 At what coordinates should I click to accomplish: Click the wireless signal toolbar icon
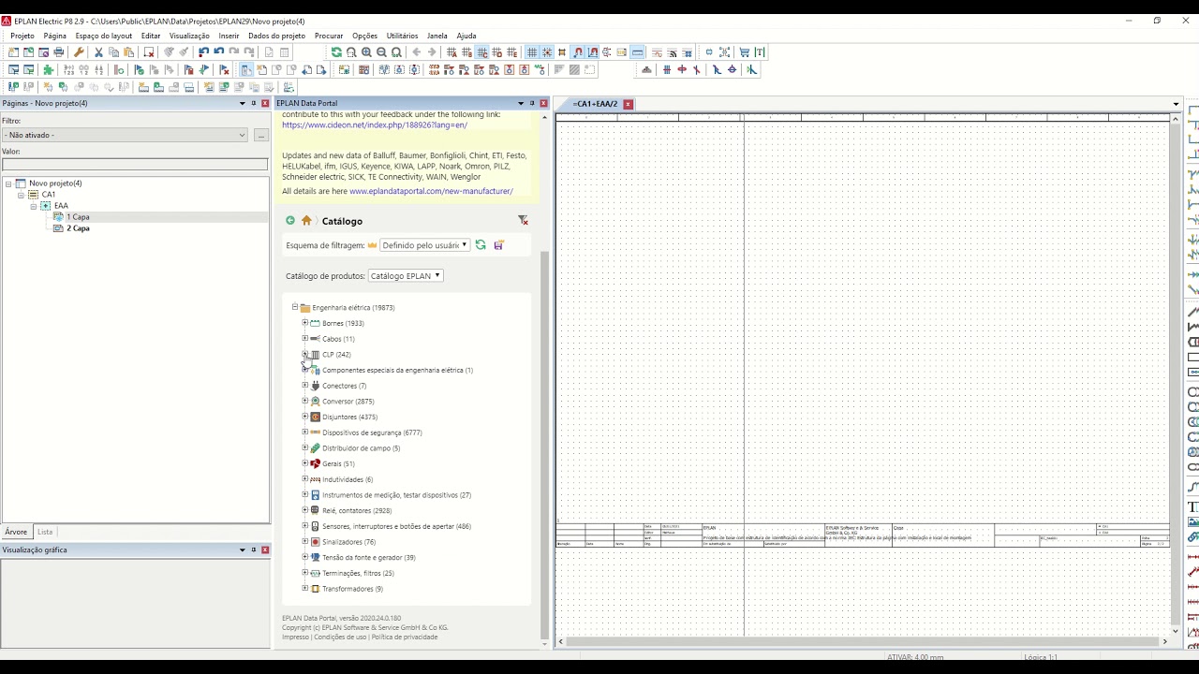pyautogui.click(x=673, y=52)
